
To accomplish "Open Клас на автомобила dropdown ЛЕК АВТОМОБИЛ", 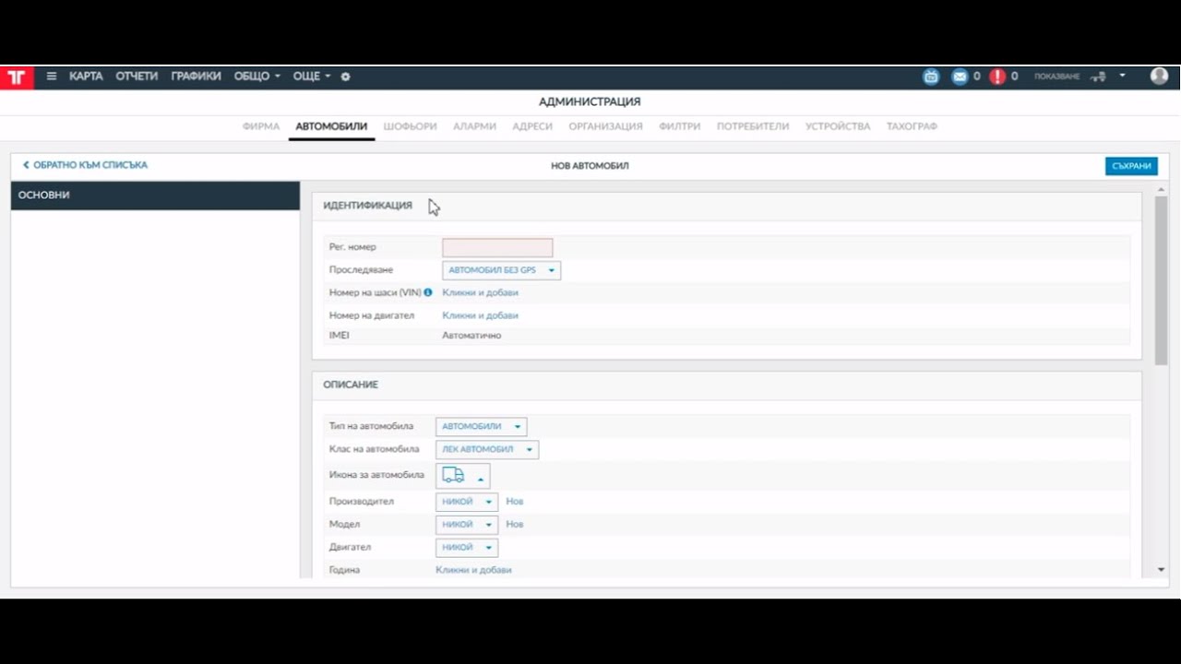I will click(x=487, y=450).
